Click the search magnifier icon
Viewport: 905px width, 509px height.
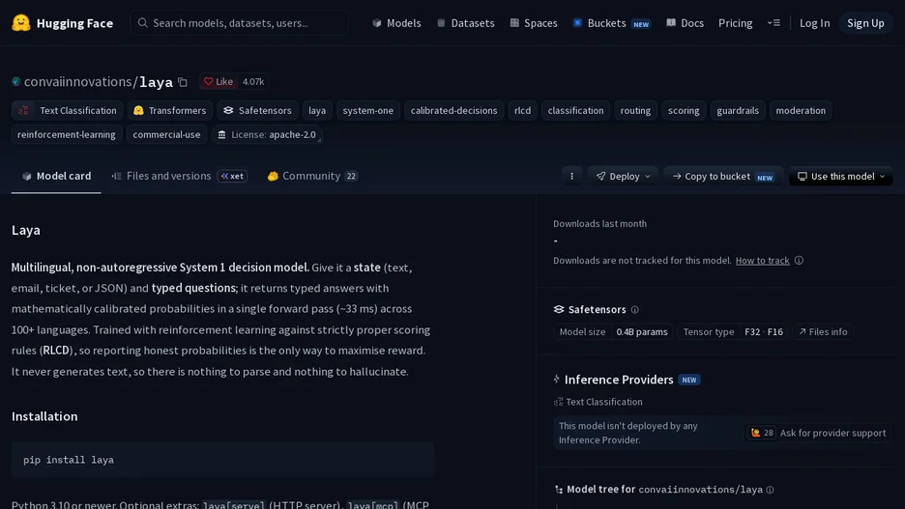142,23
